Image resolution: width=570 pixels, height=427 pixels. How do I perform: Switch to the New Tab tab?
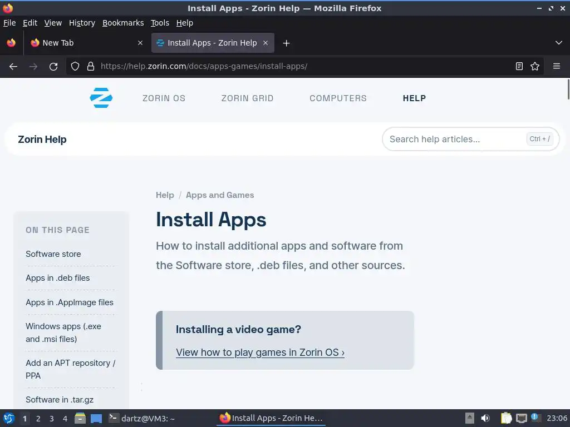point(86,43)
